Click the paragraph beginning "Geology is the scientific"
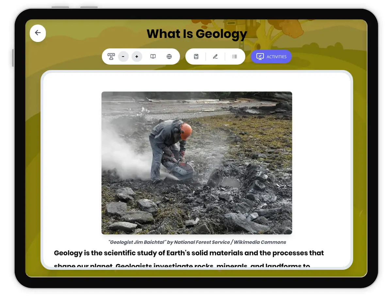Screen dimensions: 392x296 click(x=189, y=253)
